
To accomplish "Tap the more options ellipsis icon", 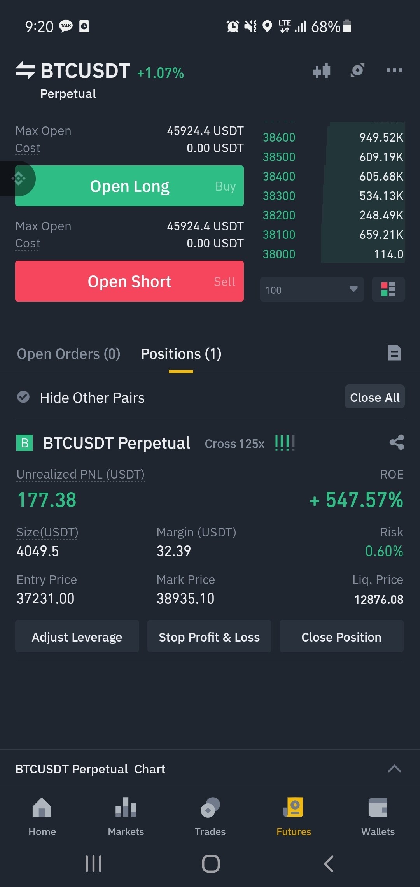I will pos(394,70).
